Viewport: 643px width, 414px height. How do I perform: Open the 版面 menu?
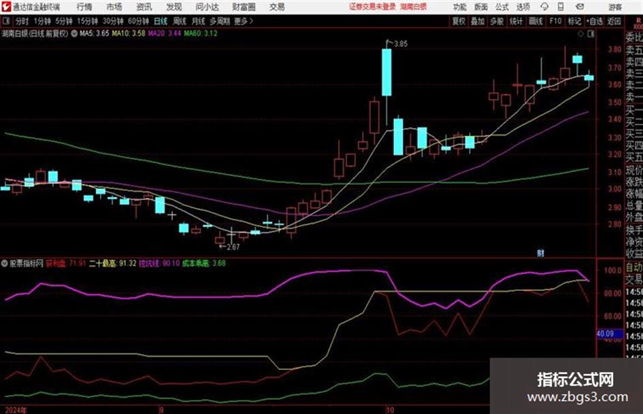(481, 7)
